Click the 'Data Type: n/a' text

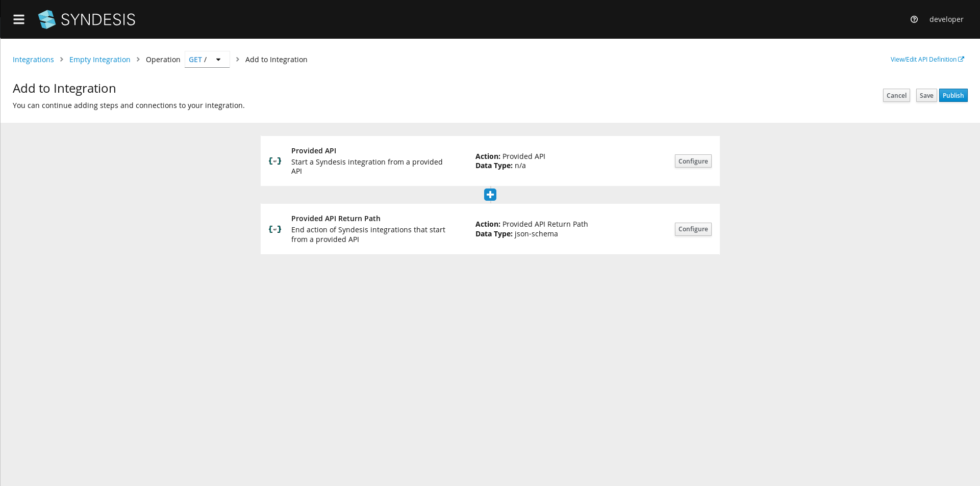tap(500, 166)
